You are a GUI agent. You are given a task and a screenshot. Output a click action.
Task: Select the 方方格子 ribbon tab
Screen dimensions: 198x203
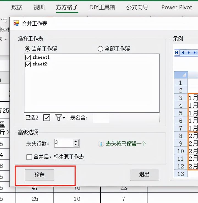tap(67, 7)
